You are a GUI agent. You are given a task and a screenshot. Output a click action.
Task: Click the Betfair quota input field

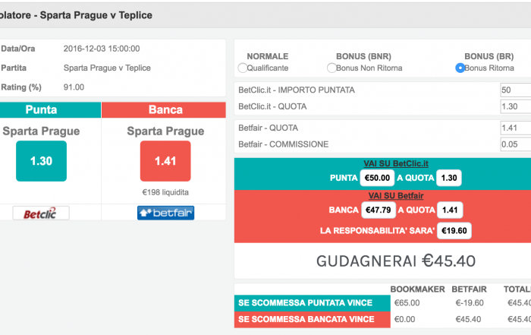[x=516, y=128]
